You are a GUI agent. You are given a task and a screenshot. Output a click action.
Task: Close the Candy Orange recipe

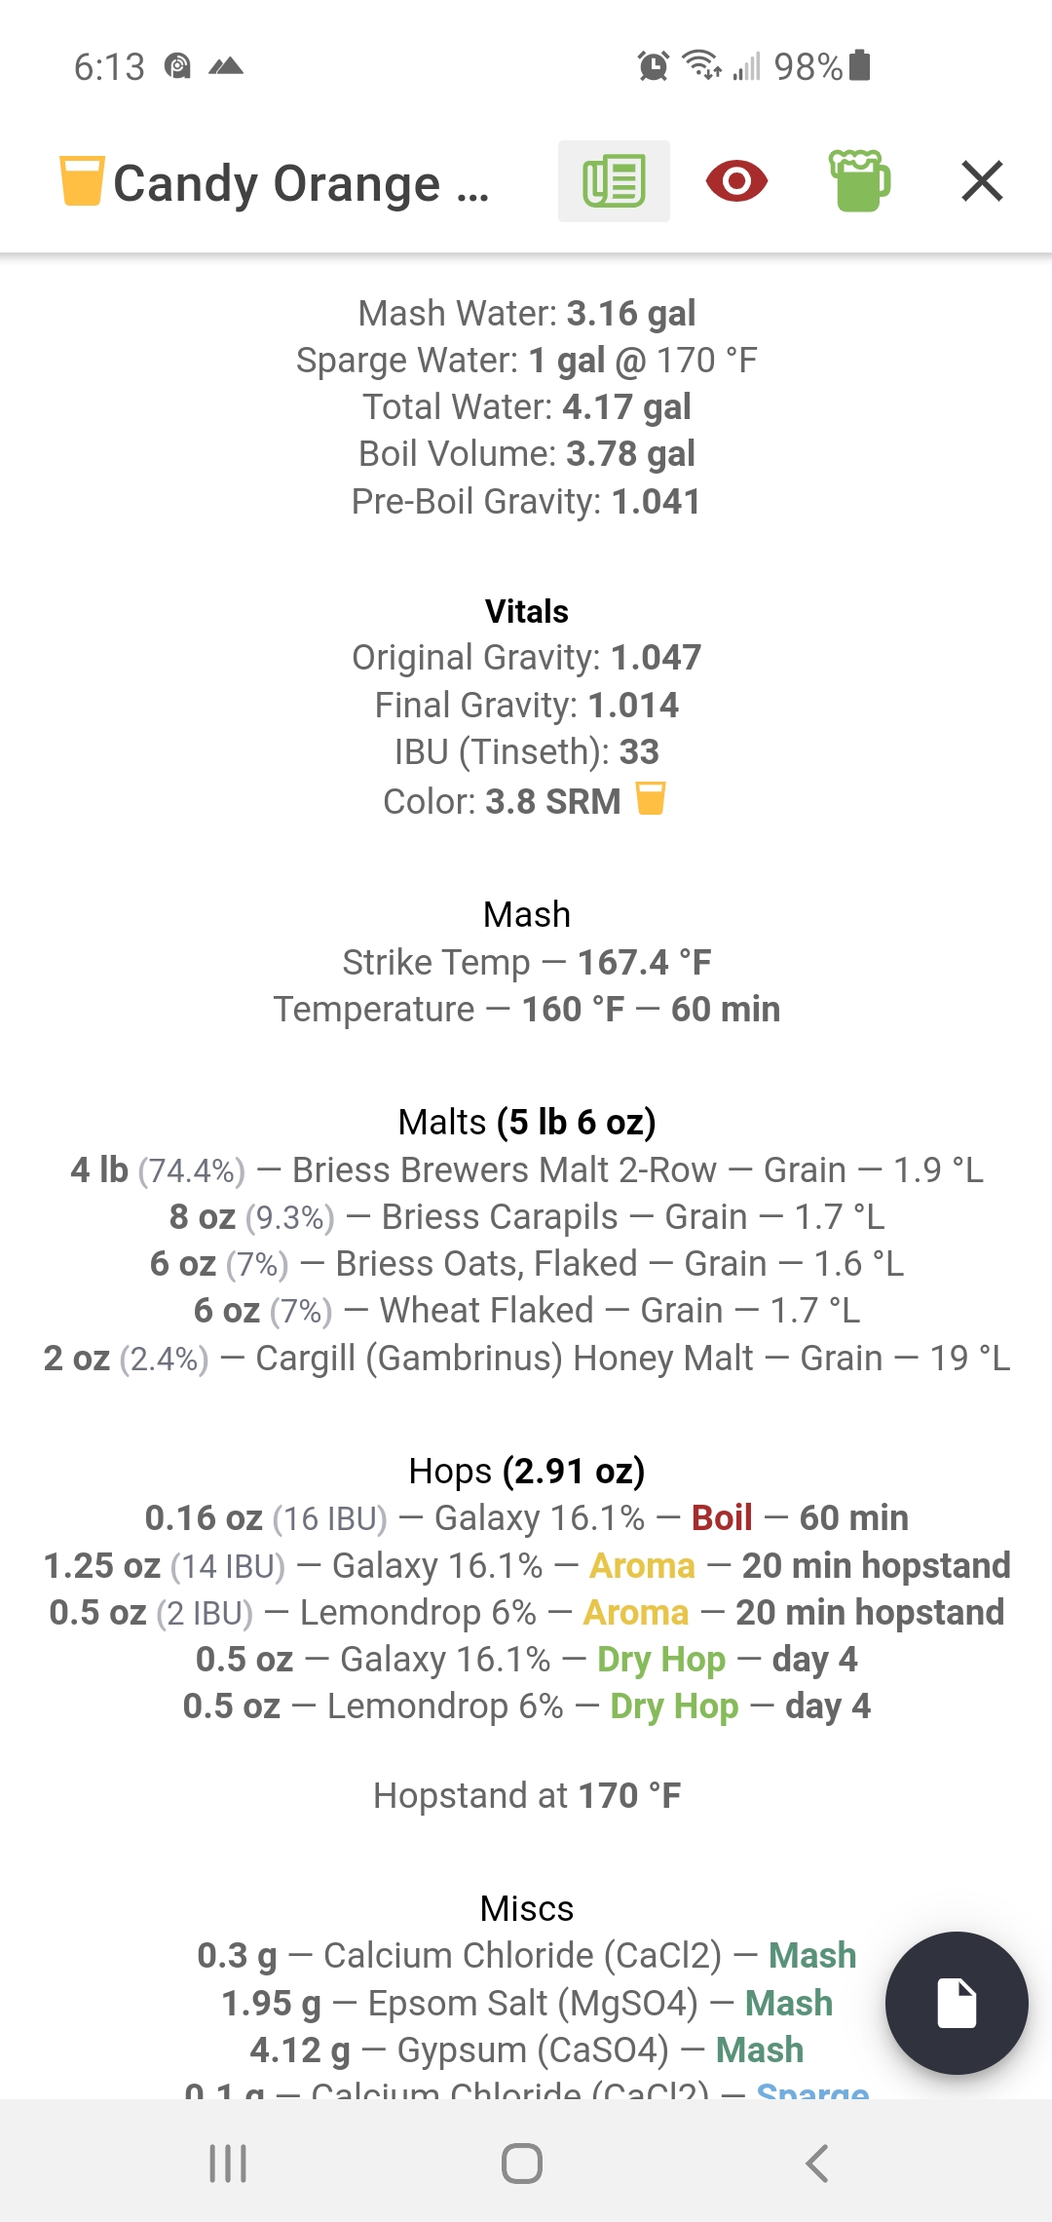pos(982,181)
